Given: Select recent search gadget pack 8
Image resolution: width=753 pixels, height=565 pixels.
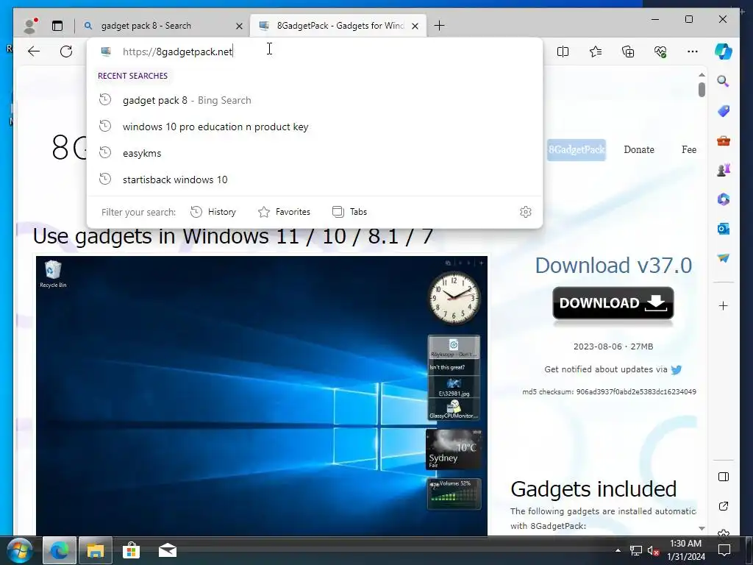Looking at the screenshot, I should [315, 100].
